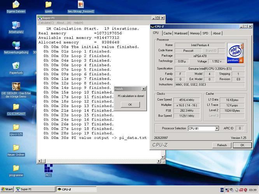
Task: Click the taskbar clock showing 03:39
Action: tap(252, 190)
